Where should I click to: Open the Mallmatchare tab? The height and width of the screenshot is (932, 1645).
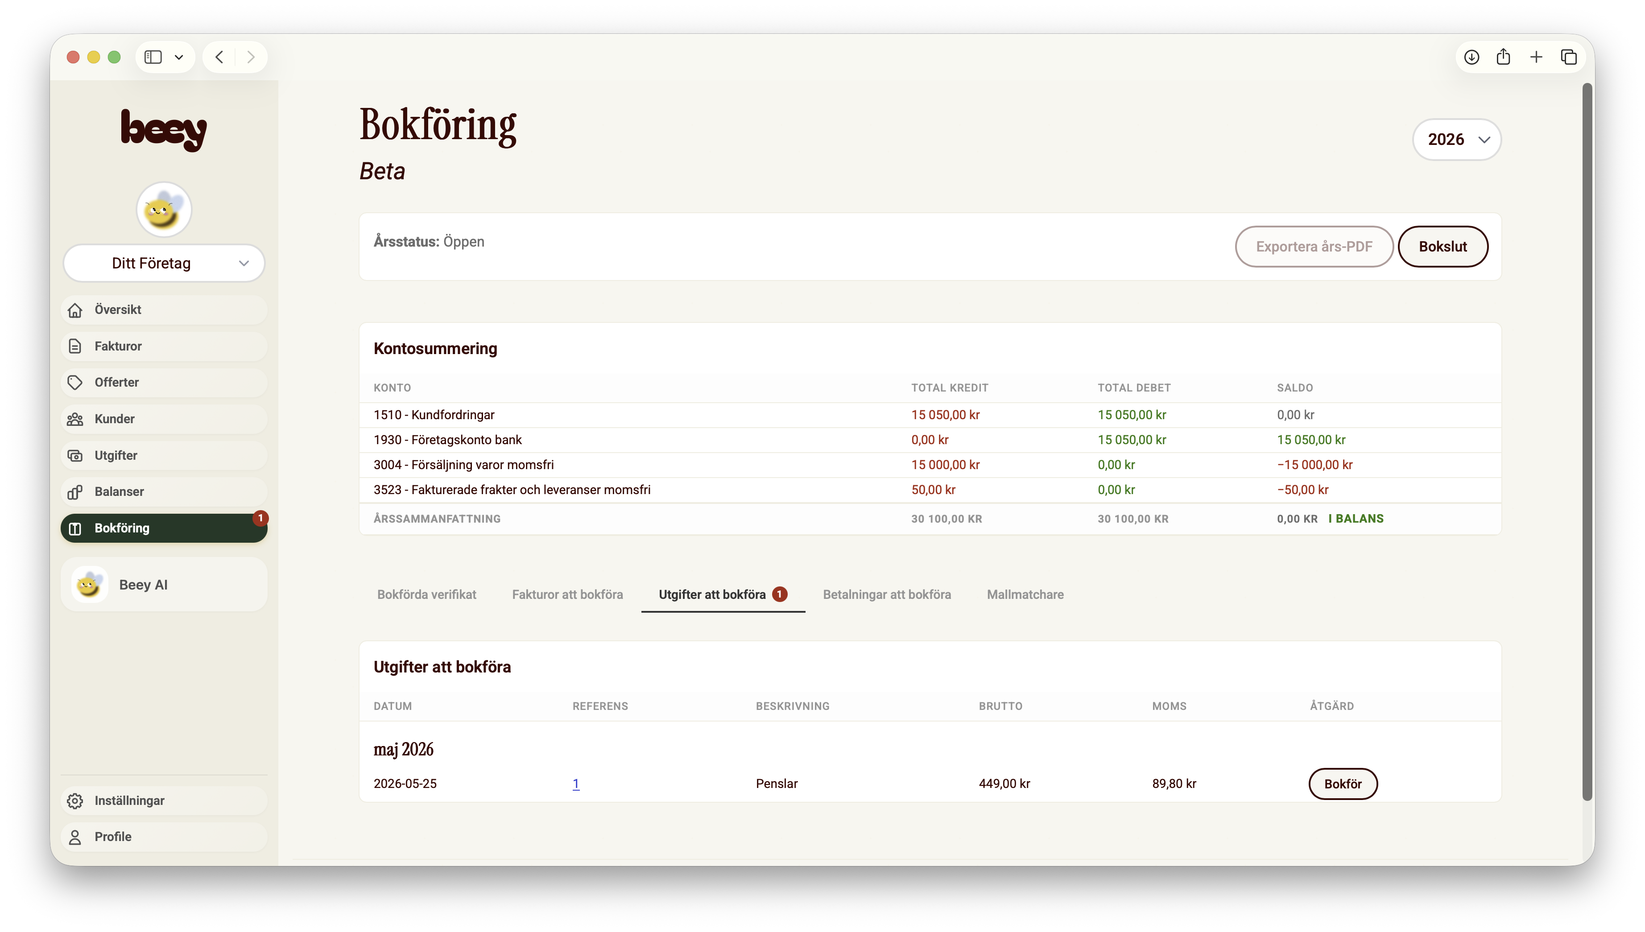1025,595
